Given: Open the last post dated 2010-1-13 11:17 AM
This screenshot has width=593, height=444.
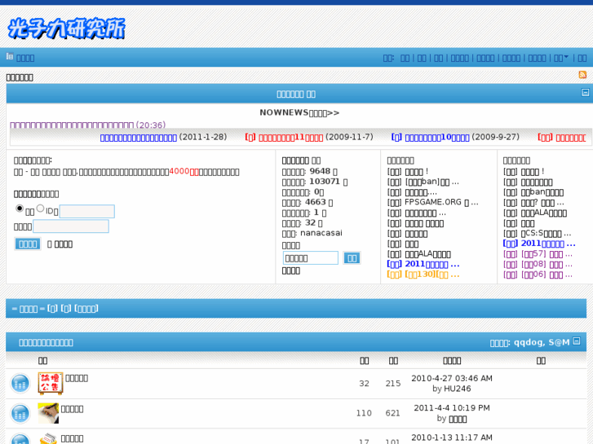Looking at the screenshot, I should (x=452, y=437).
